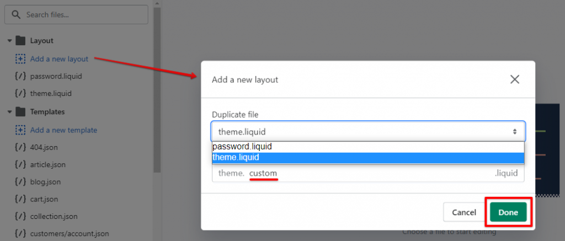Collapse the Templates folder arrow
The image size is (565, 241).
click(x=10, y=112)
